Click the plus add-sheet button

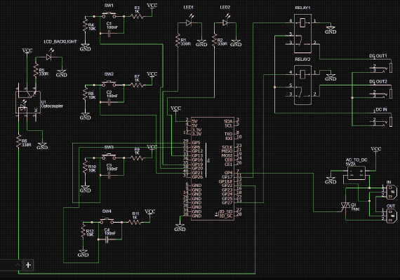28,265
